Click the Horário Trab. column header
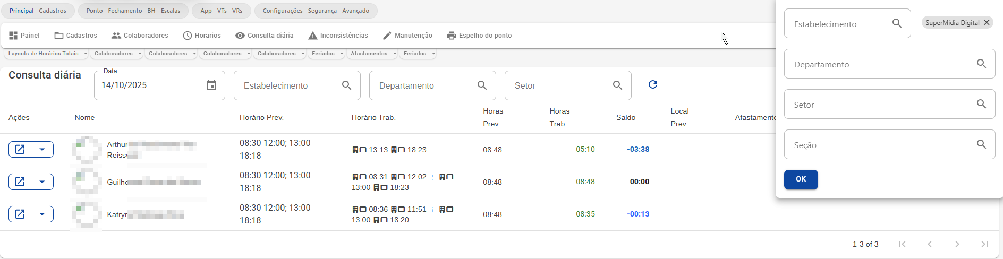Screen dimensions: 1003x259 point(373,117)
